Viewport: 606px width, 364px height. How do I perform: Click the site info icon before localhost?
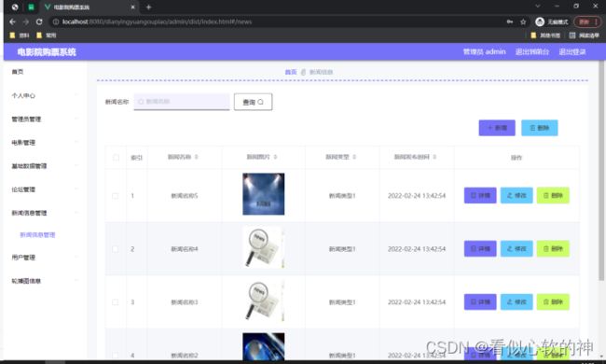pos(56,22)
